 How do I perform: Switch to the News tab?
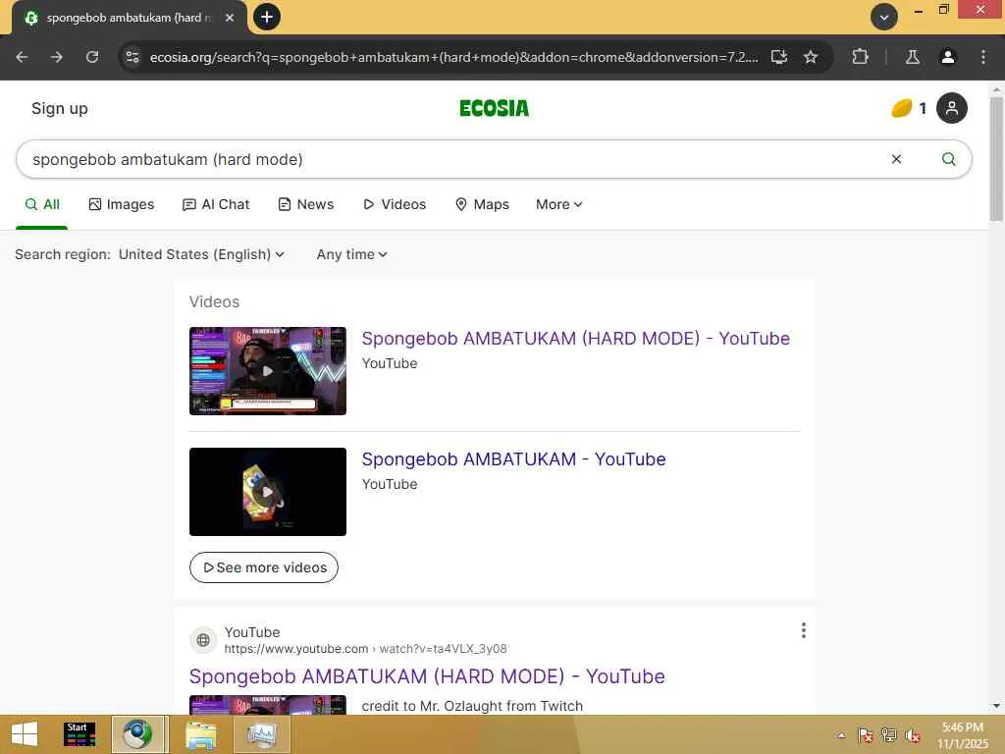coord(306,204)
